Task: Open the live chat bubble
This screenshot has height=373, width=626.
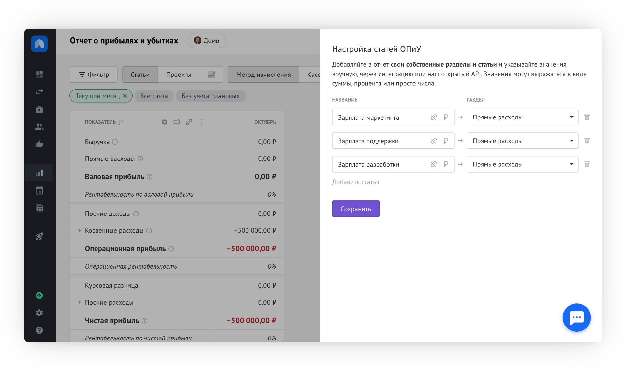Action: coord(576,318)
